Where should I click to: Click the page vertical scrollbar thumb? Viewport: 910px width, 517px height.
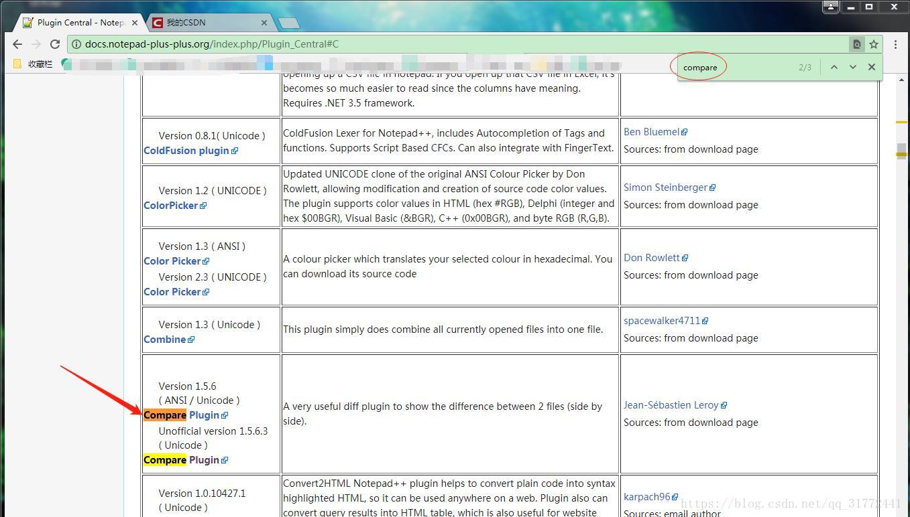coord(902,151)
